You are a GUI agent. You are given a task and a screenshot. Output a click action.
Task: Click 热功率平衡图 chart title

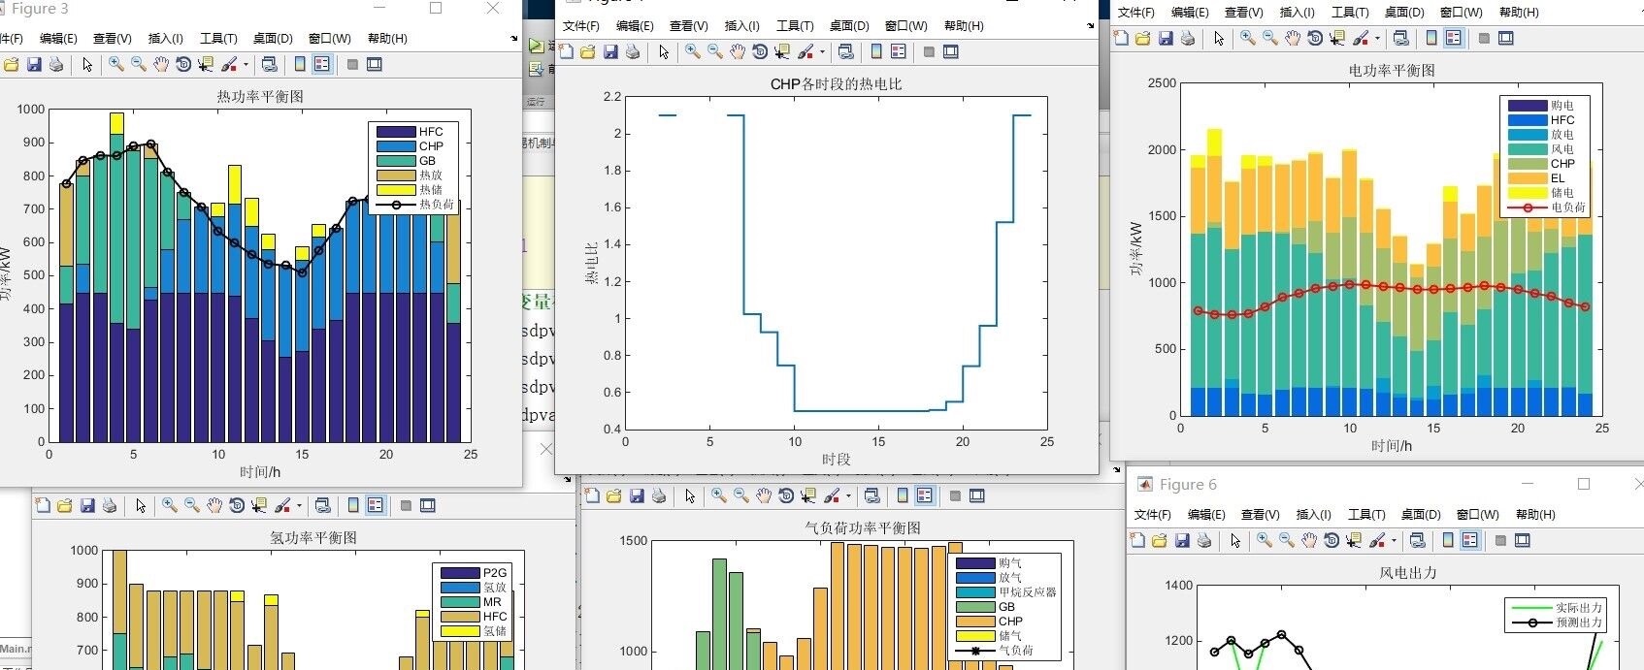pyautogui.click(x=260, y=97)
